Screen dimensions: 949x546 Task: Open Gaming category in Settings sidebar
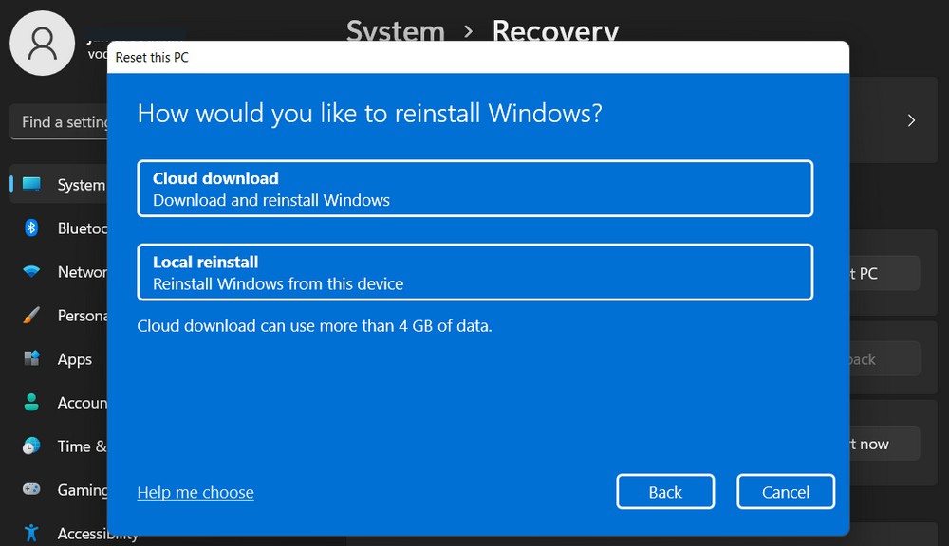(59, 490)
